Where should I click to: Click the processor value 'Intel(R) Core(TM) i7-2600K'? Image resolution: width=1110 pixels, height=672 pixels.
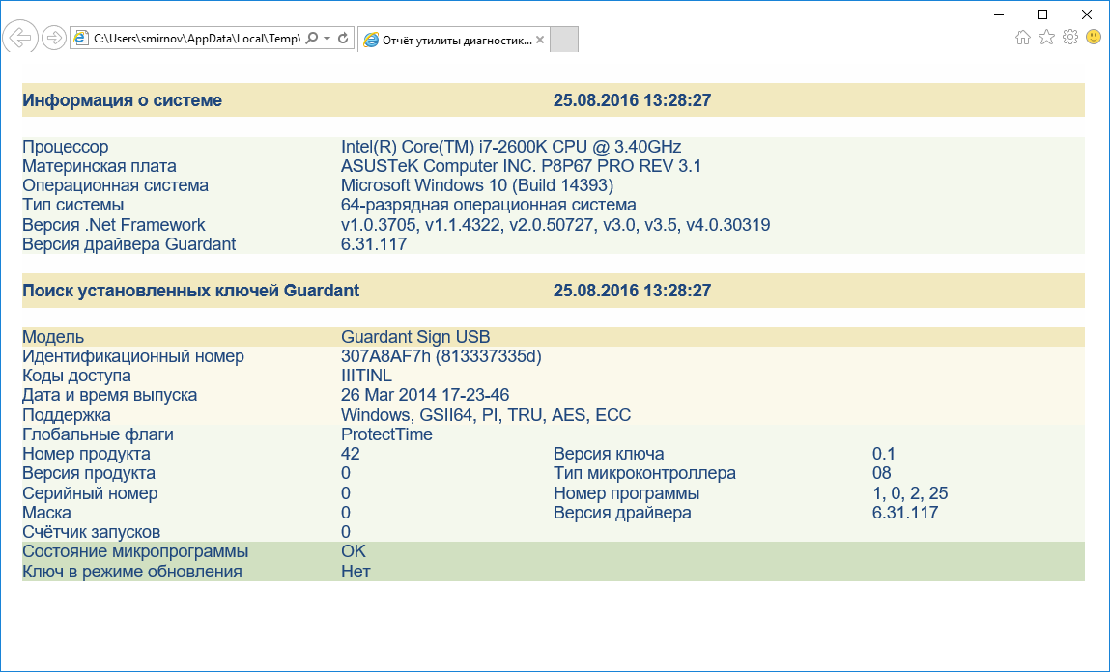(511, 147)
